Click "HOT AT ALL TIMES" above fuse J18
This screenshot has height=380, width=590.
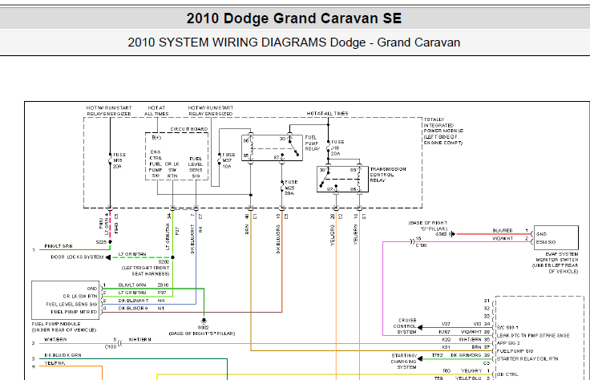[327, 113]
